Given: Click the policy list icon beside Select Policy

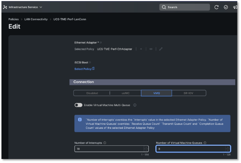Looking at the screenshot, I should pos(93,69).
